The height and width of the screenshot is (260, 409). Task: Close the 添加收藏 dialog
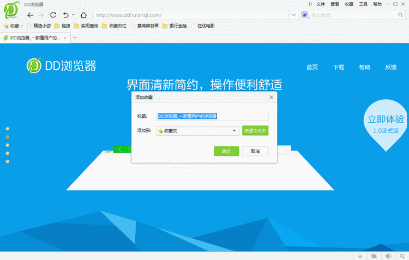point(271,97)
